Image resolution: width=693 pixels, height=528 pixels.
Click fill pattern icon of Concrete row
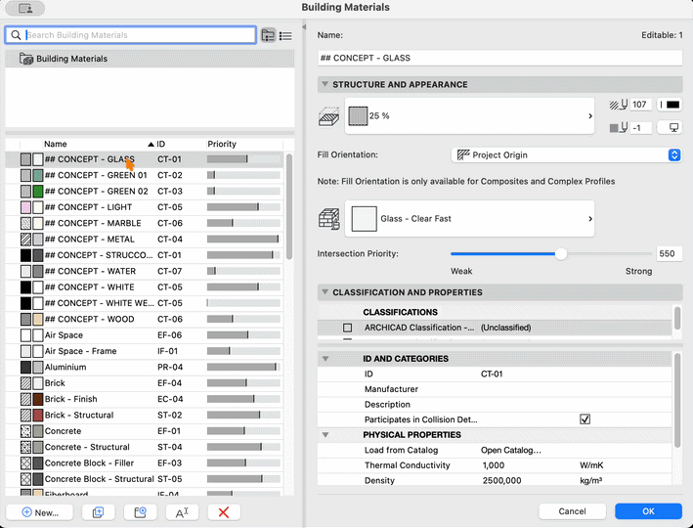pos(25,431)
